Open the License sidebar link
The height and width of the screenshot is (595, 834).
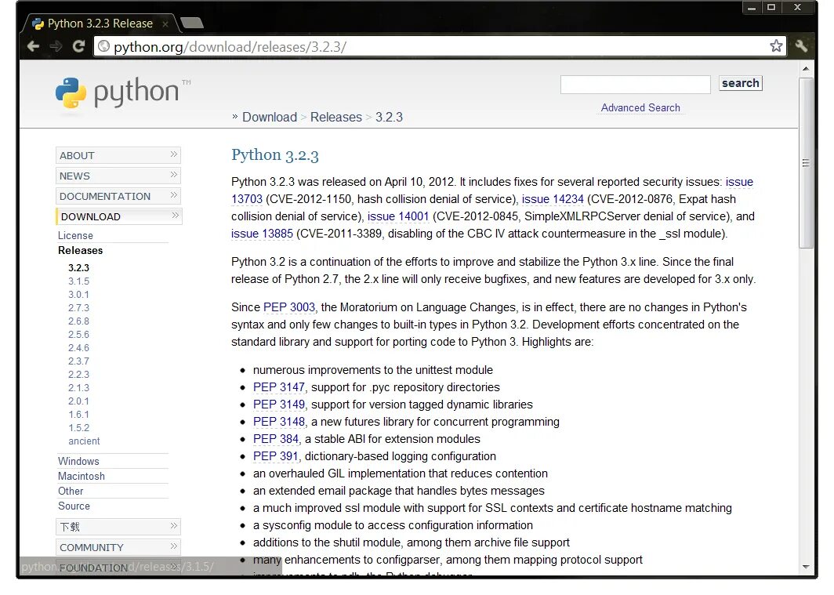[75, 235]
